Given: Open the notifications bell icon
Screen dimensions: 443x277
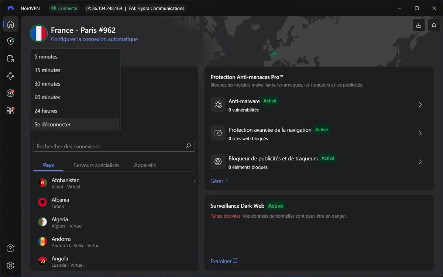Looking at the screenshot, I should click(434, 25).
